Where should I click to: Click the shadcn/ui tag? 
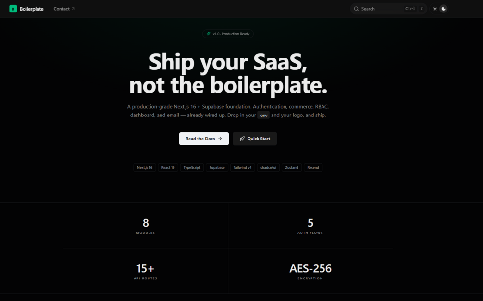coord(268,167)
